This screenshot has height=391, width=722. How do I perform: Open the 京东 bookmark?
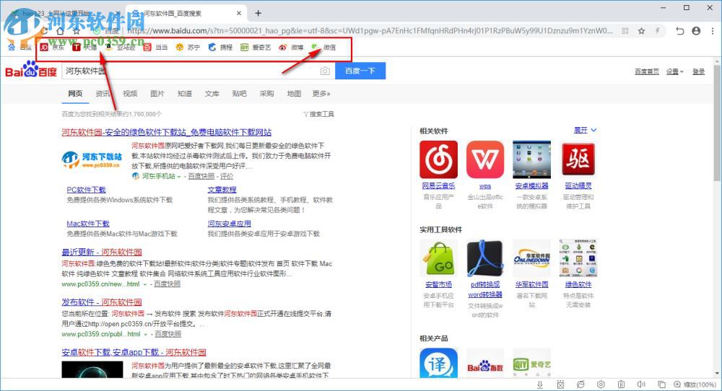tap(53, 47)
